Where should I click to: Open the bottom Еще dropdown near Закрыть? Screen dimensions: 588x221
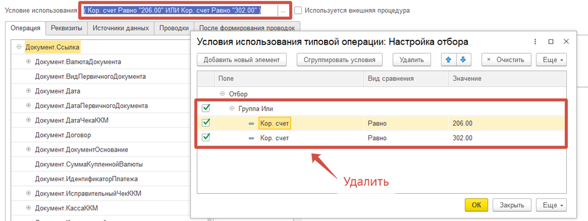(x=552, y=205)
